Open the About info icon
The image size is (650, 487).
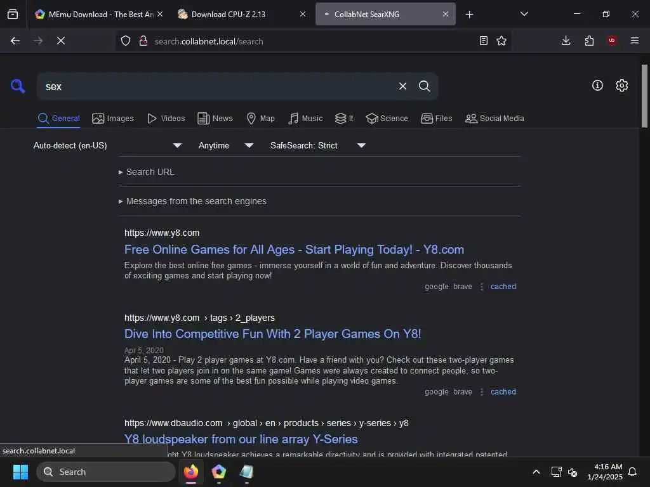pos(597,86)
